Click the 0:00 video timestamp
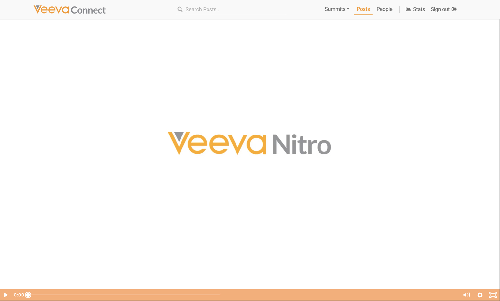Viewport: 500px width, 301px height. point(19,295)
